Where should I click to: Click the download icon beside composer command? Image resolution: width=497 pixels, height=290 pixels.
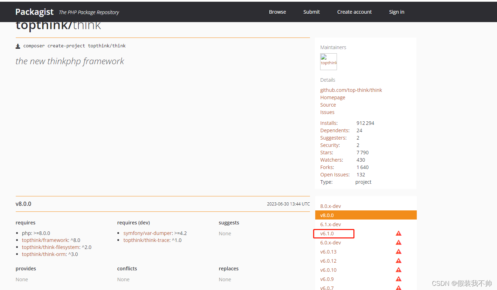18,46
